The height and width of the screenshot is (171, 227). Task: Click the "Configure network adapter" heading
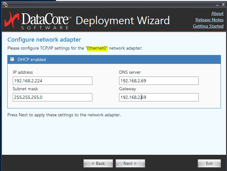[x=44, y=40]
